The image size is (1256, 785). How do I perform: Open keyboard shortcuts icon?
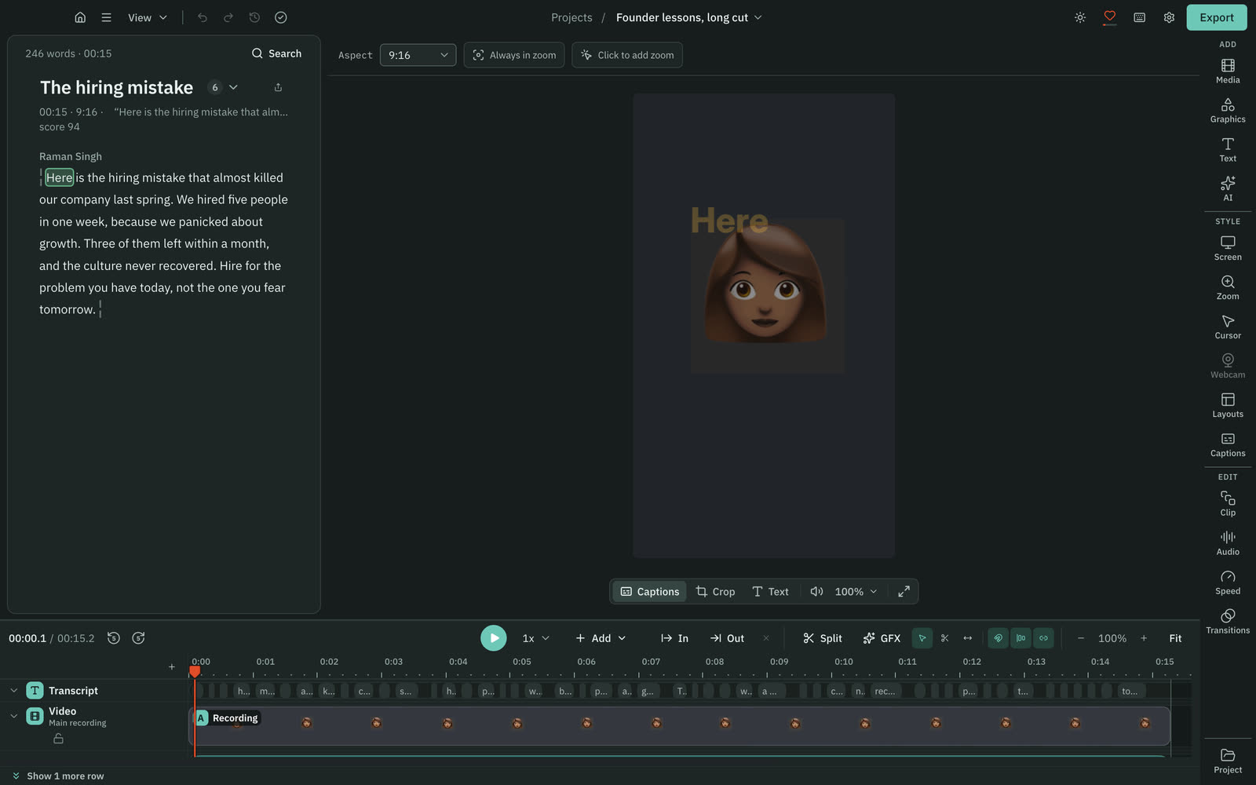click(1139, 17)
